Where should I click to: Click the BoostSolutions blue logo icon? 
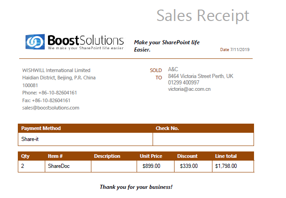34,42
